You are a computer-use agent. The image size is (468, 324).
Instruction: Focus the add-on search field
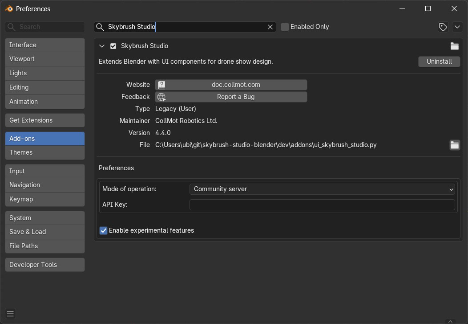pos(185,27)
